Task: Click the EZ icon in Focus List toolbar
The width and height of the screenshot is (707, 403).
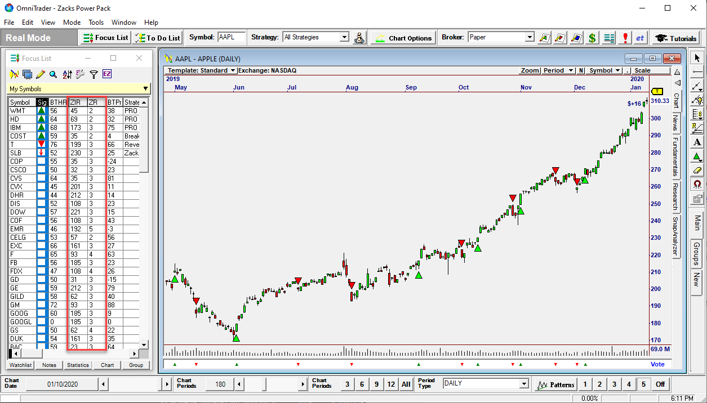Action: coord(107,74)
